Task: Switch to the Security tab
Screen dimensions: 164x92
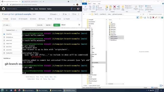Action: coord(58,19)
